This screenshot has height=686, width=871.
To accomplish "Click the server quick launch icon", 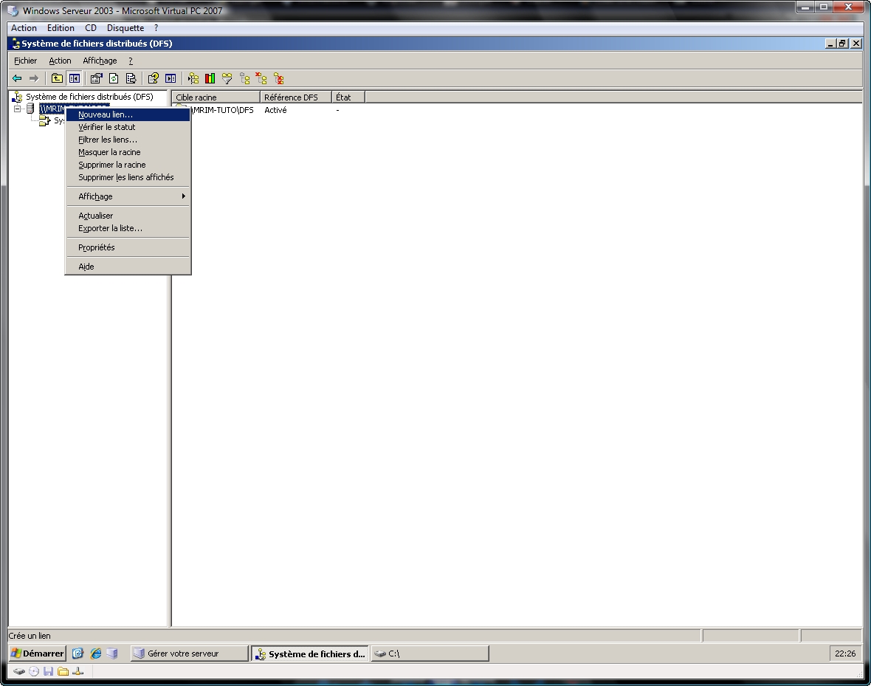I will point(112,654).
